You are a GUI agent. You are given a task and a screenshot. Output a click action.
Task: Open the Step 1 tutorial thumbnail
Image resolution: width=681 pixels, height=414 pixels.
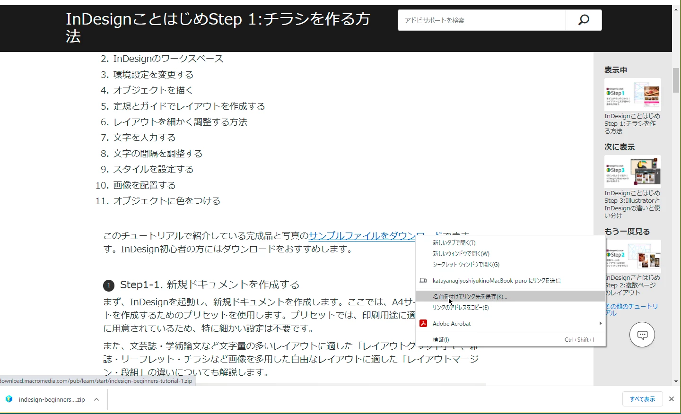coord(633,95)
